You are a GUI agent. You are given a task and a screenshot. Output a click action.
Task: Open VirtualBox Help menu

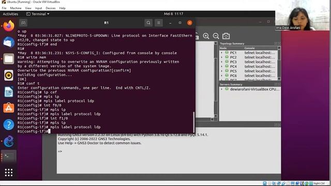pos(62,8)
